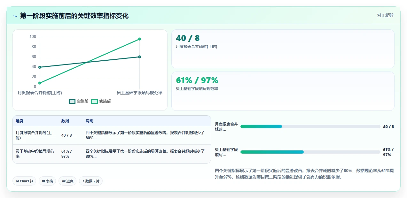The width and height of the screenshot is (407, 198).
Task: Click the 100 y-axis tick label
Action: [33, 37]
